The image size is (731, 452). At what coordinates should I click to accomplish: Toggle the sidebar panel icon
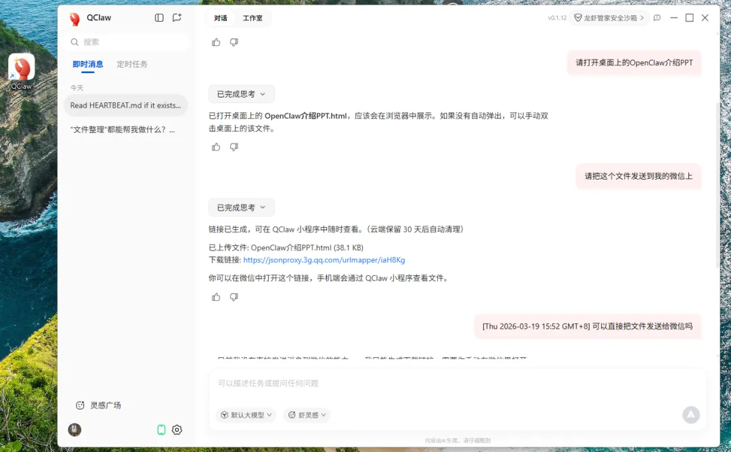point(159,18)
